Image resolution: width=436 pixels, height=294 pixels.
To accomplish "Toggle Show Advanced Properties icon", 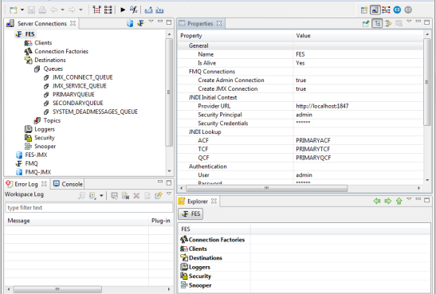I will point(388,24).
